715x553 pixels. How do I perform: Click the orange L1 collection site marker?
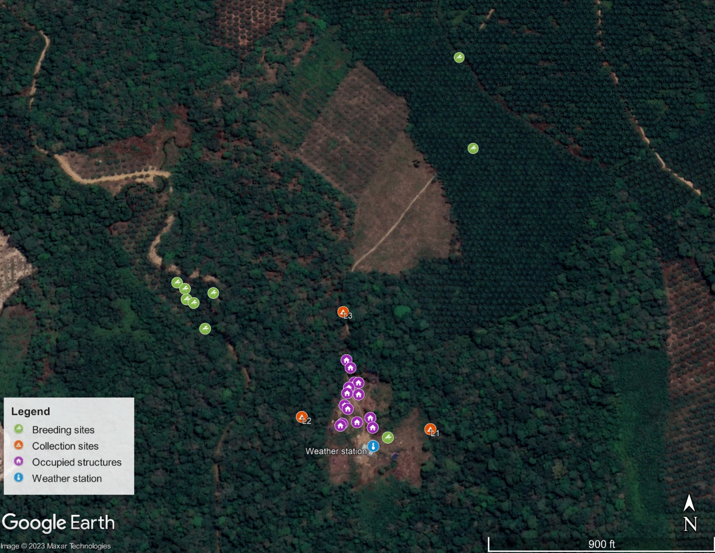pyautogui.click(x=430, y=429)
